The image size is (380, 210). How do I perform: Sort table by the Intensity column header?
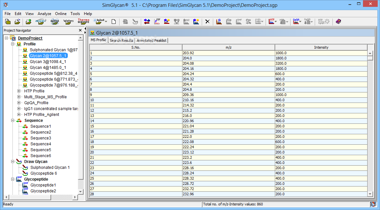point(321,47)
